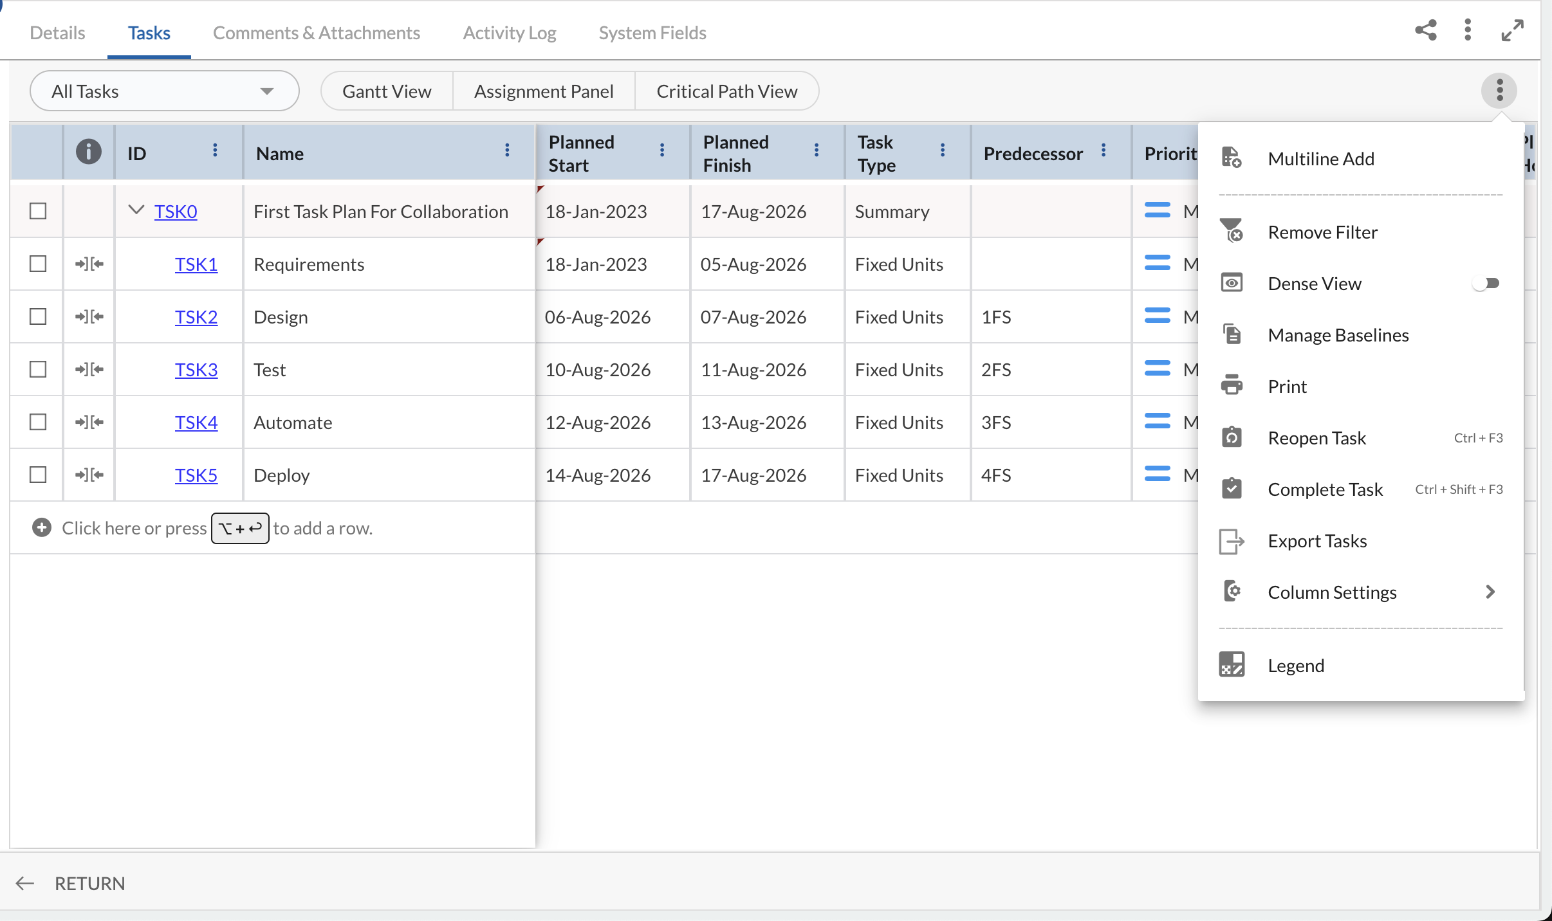Open ID column options menu
The width and height of the screenshot is (1552, 921).
click(x=215, y=150)
